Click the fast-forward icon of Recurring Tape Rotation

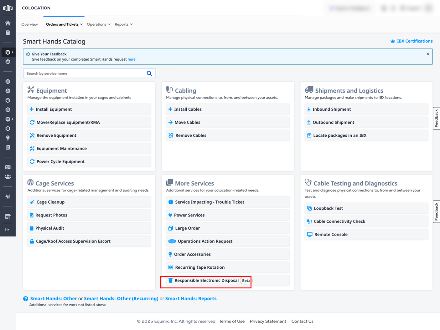point(171,267)
